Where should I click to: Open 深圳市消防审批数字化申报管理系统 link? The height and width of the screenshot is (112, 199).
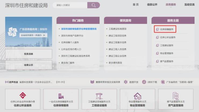[79, 29]
